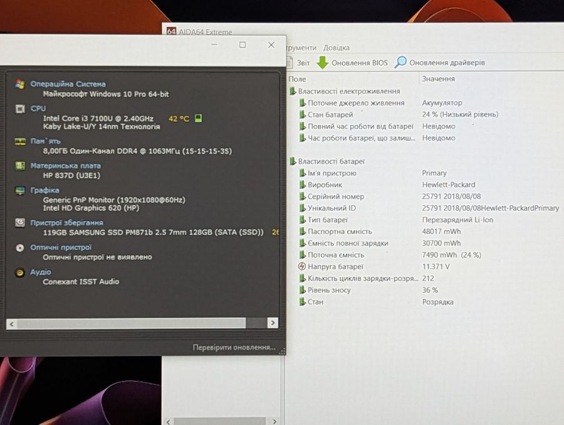Click the Поле column header
The image size is (564, 425).
[297, 79]
